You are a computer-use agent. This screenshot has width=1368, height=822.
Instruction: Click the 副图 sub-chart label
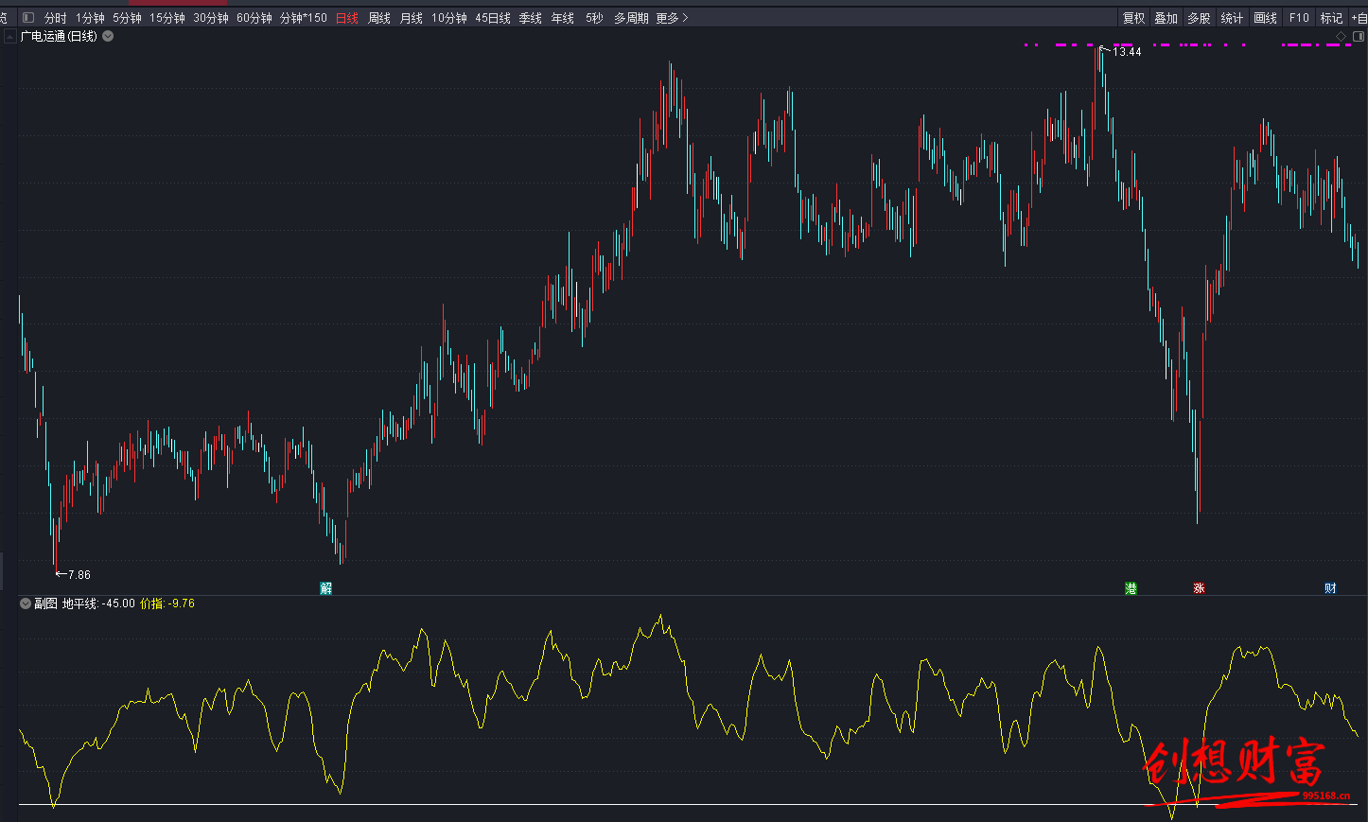click(x=45, y=603)
